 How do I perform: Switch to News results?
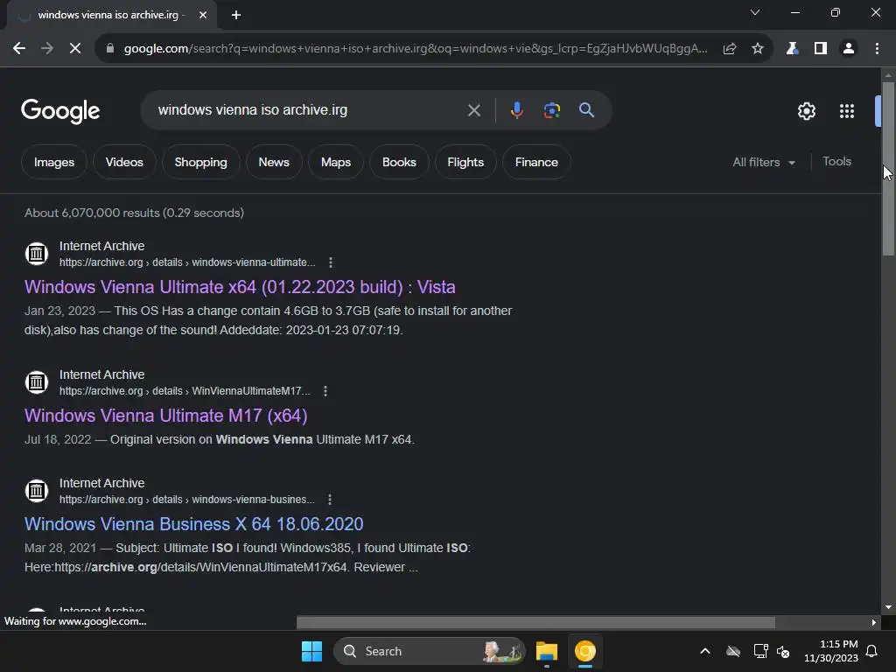(274, 162)
